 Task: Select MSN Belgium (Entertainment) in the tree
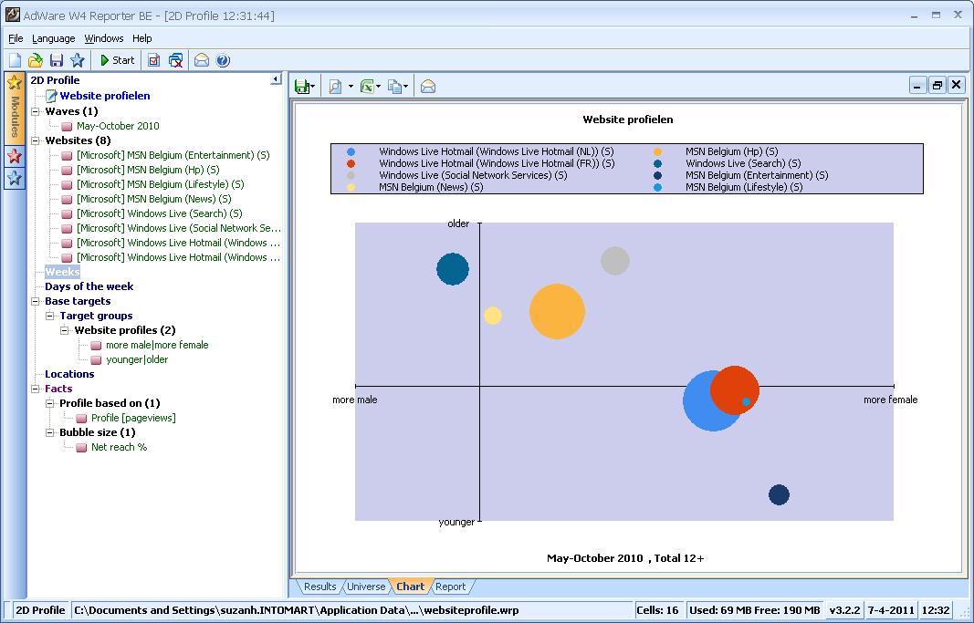tap(173, 155)
